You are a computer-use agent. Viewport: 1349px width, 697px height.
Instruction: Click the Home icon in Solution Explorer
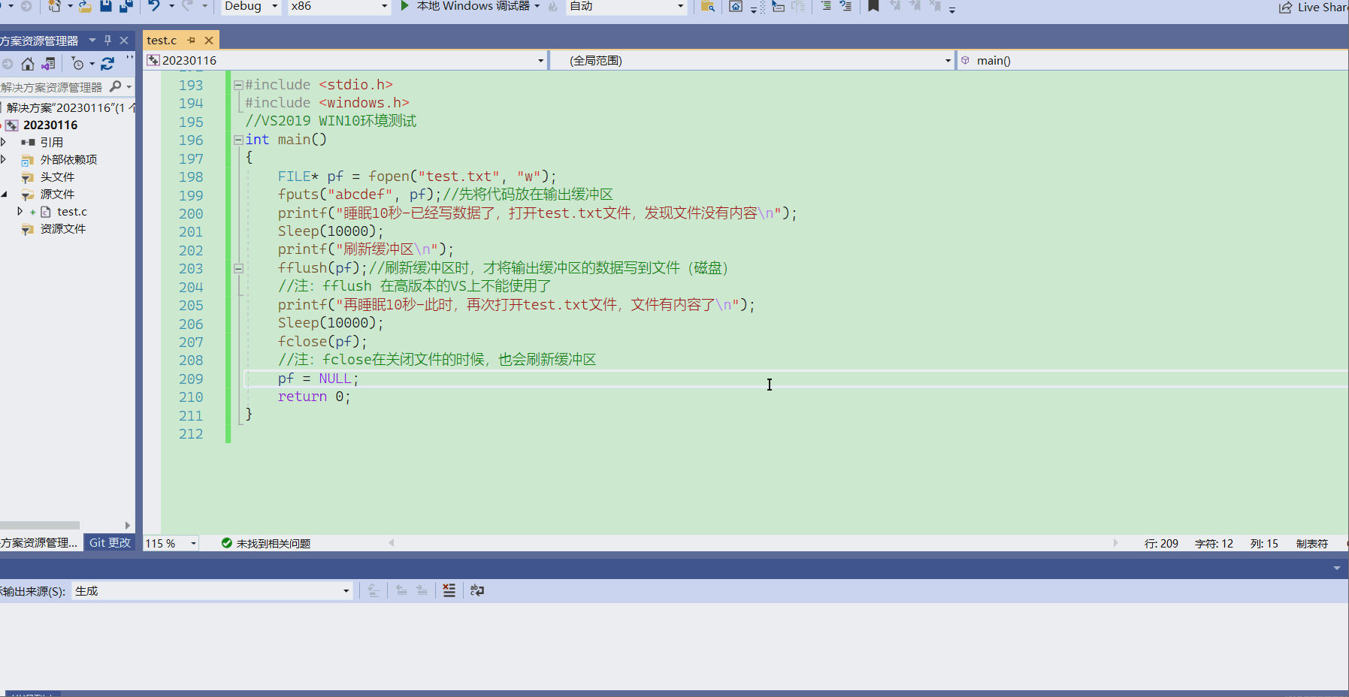pyautogui.click(x=28, y=64)
